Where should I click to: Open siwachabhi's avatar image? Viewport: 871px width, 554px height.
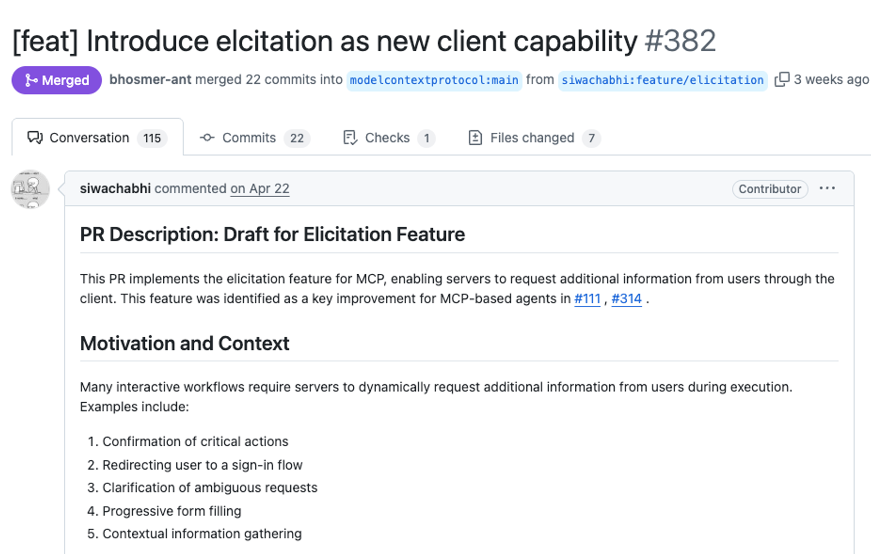[30, 189]
